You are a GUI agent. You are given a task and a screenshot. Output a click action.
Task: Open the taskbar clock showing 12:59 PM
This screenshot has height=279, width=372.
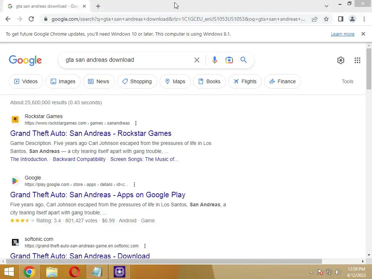tap(356, 272)
